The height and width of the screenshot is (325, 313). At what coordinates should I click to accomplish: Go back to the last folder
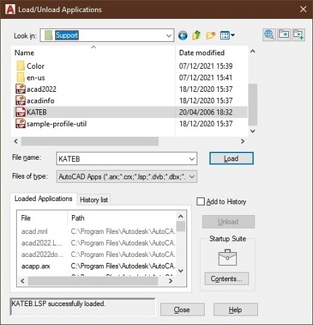click(183, 36)
